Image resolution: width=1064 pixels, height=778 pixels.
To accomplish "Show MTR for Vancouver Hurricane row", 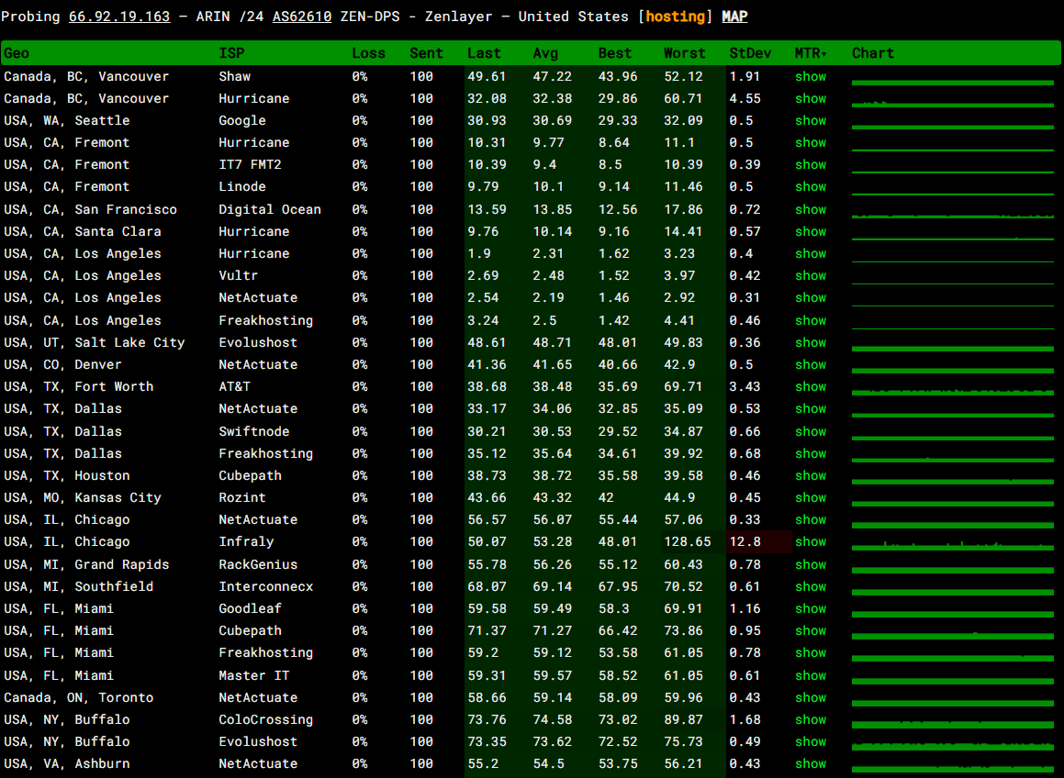I will tap(811, 98).
